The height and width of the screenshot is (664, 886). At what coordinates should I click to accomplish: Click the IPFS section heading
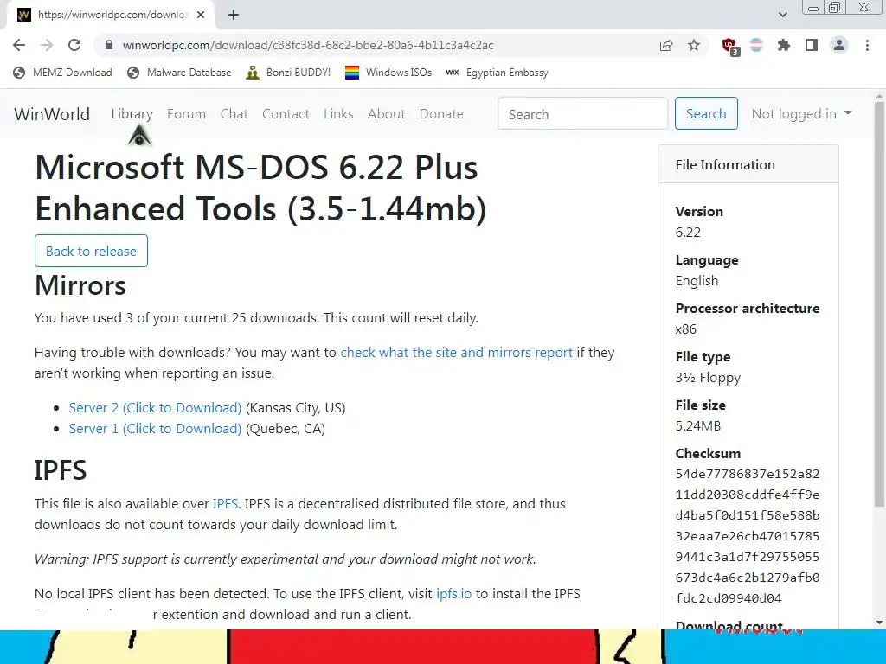(61, 469)
